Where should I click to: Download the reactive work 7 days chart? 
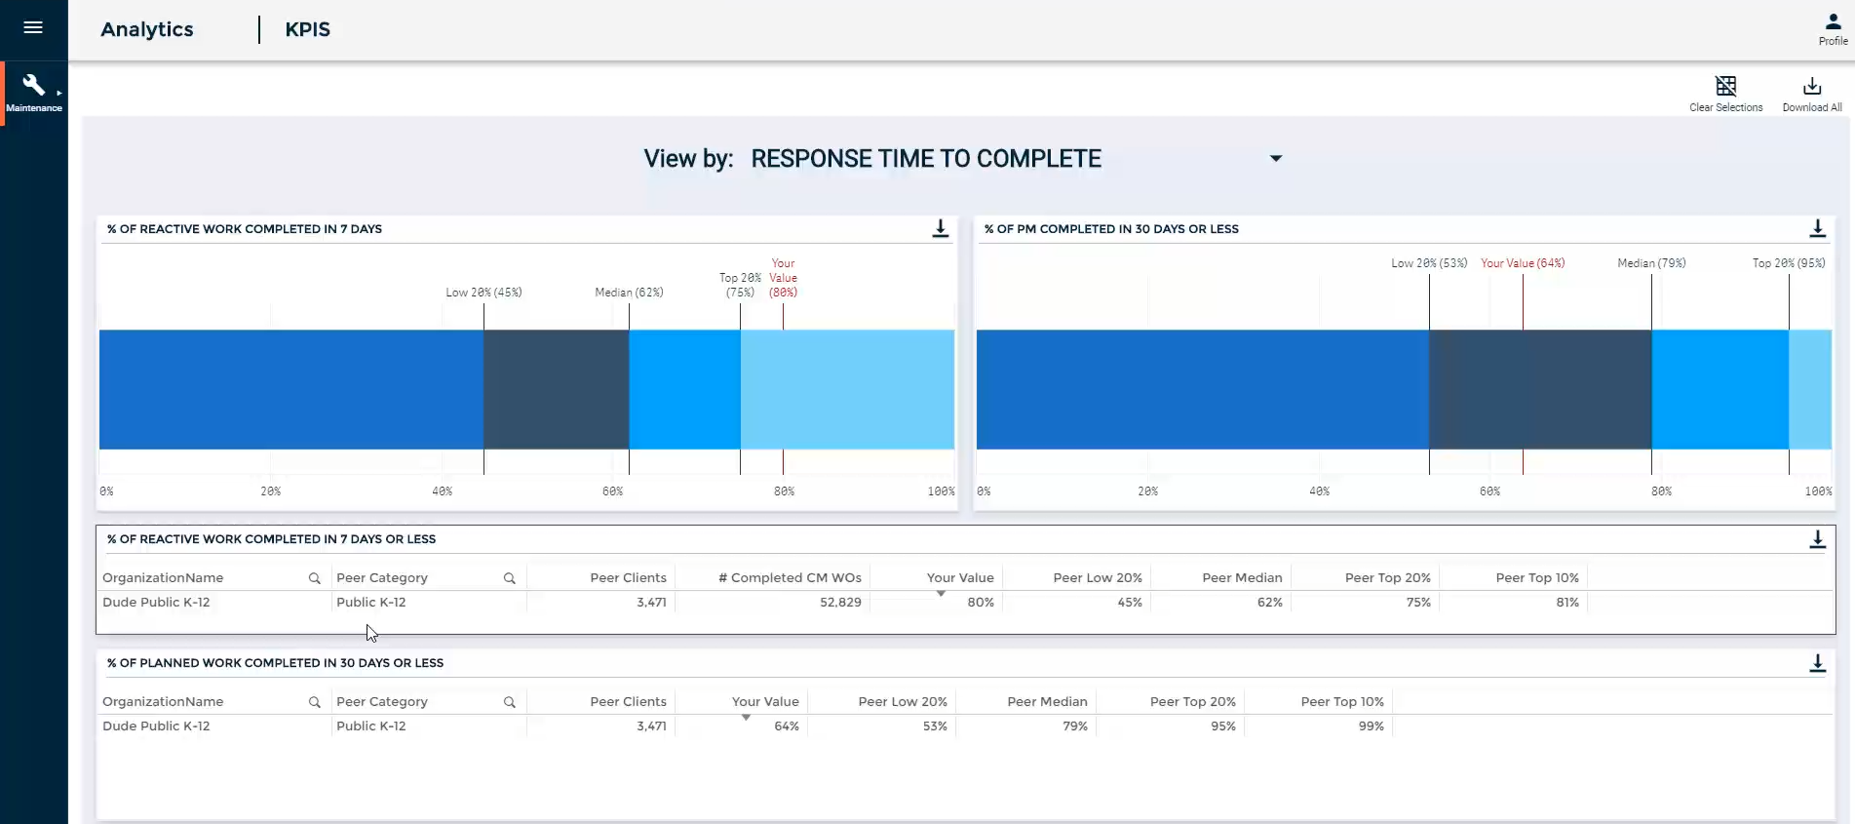point(940,228)
